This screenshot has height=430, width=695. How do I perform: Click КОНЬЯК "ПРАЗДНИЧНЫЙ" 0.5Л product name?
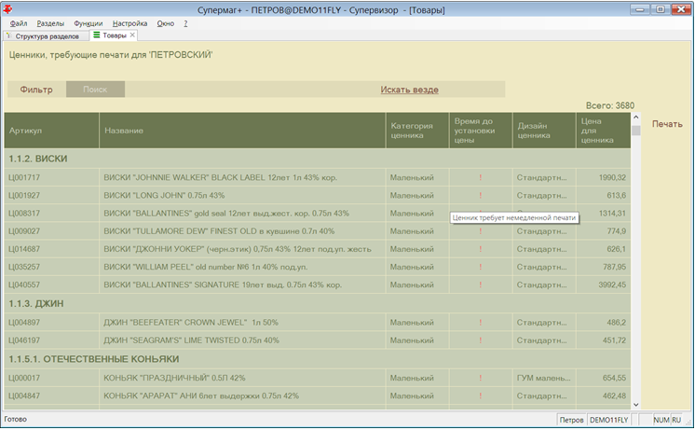point(174,378)
